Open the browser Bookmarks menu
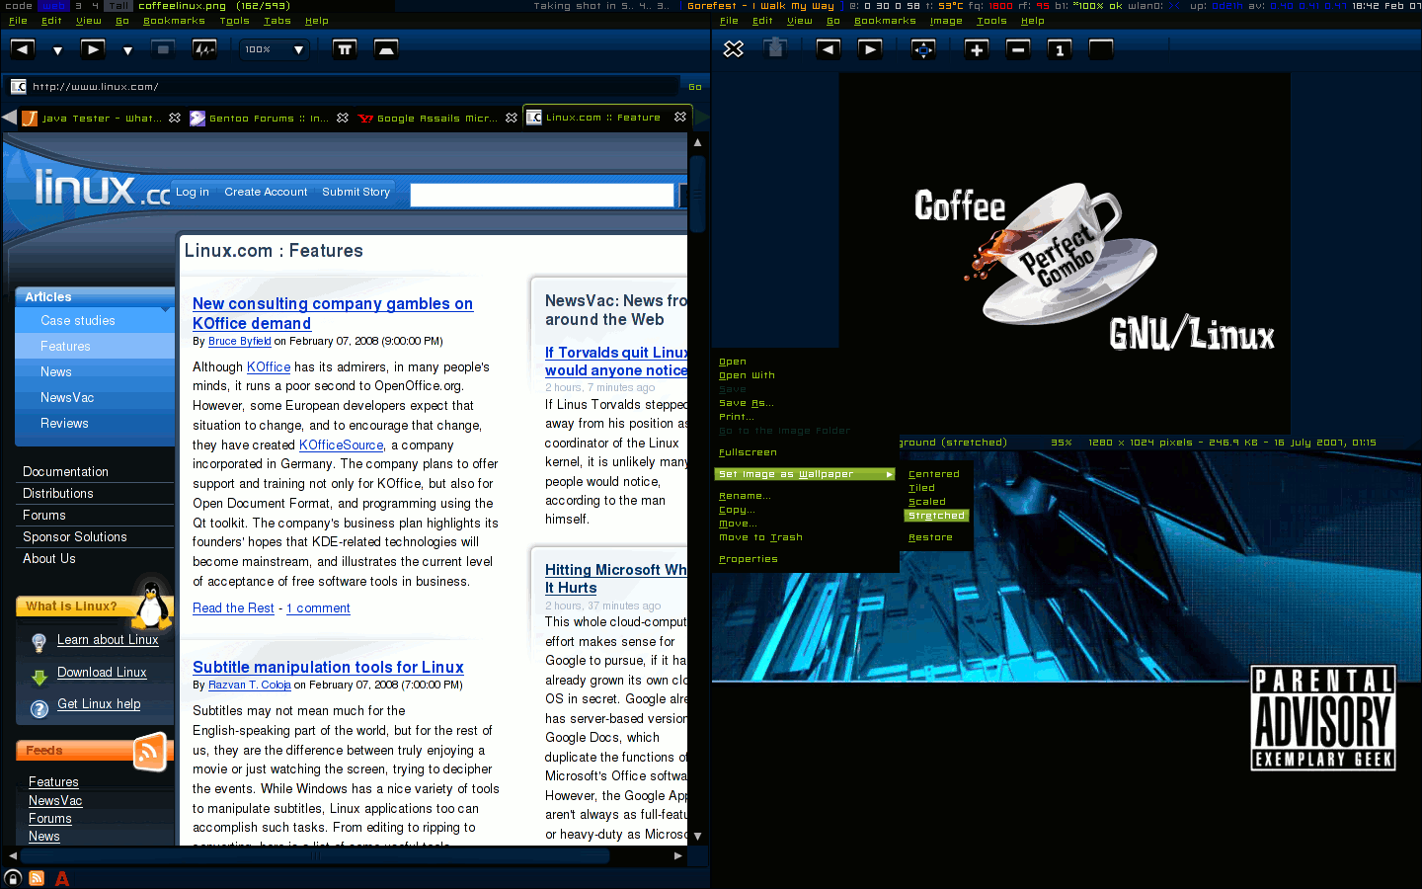The image size is (1422, 889). 174,21
